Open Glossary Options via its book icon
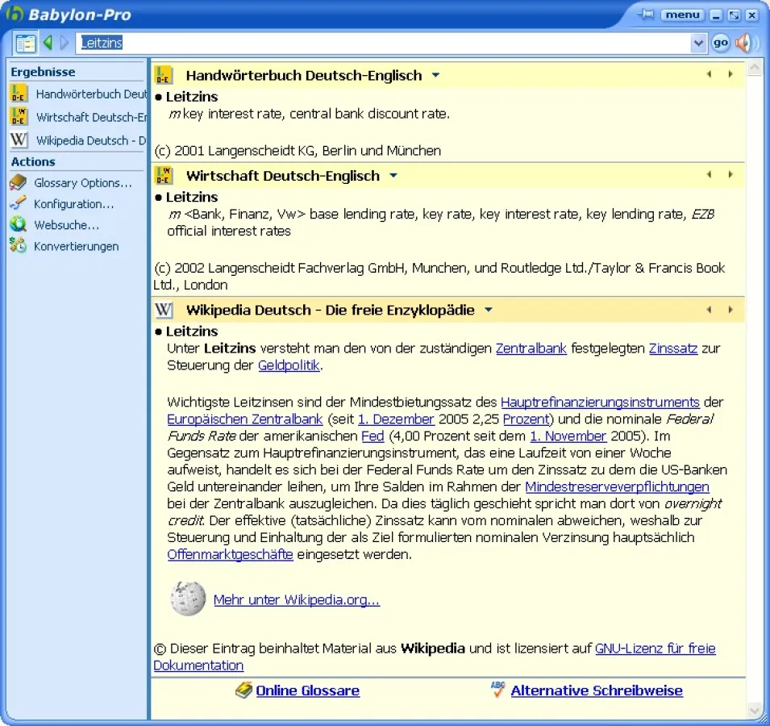Image resolution: width=770 pixels, height=726 pixels. [x=16, y=182]
